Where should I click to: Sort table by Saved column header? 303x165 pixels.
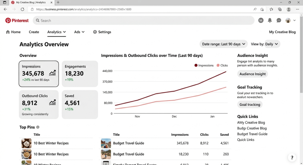pos(224,135)
